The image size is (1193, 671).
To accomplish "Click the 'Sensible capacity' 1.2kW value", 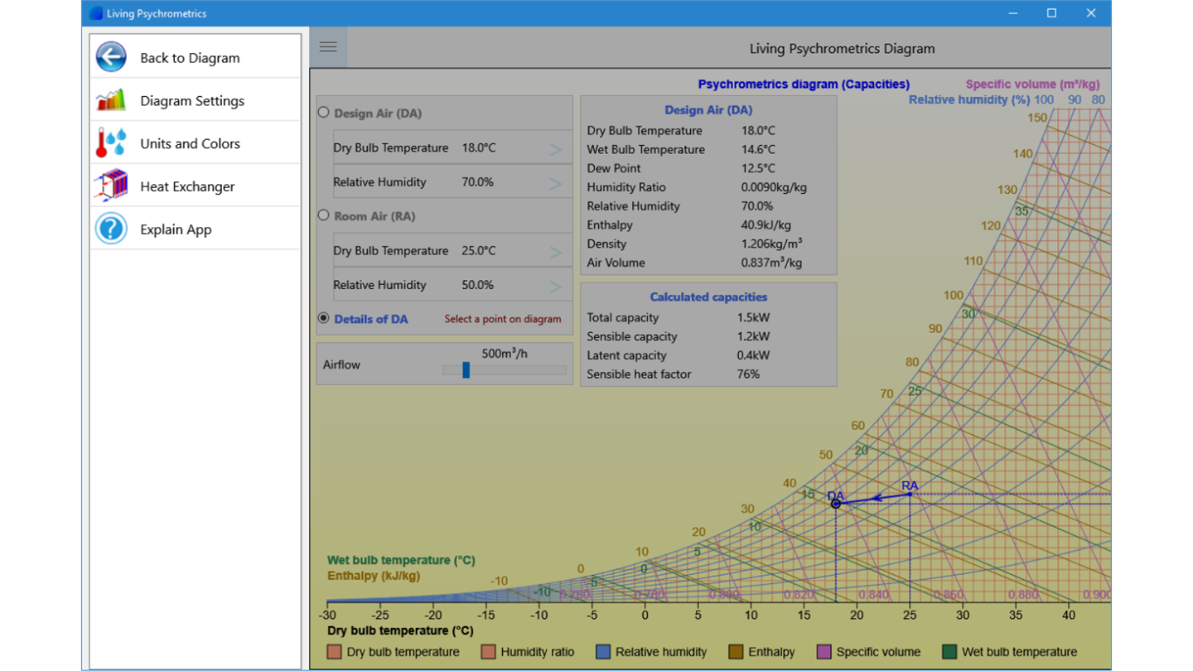I will coord(753,336).
